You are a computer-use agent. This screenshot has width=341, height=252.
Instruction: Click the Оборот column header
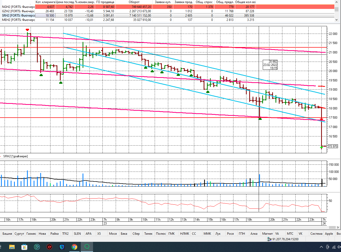134,2
